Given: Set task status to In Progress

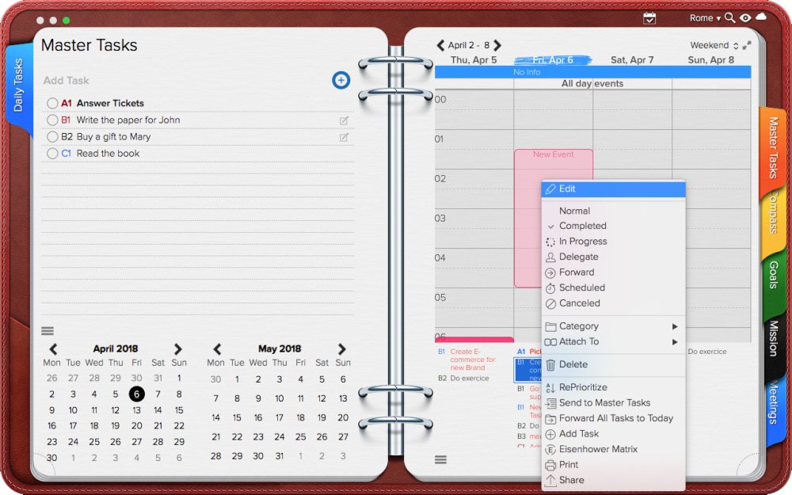Looking at the screenshot, I should coord(613,242).
